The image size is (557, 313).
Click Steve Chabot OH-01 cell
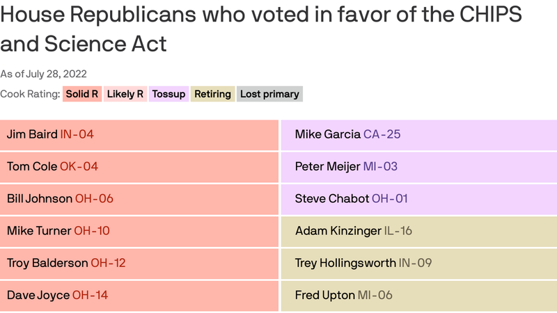click(x=418, y=198)
